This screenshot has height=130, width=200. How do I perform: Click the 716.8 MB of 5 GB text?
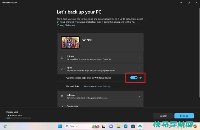pyautogui.click(x=14, y=115)
